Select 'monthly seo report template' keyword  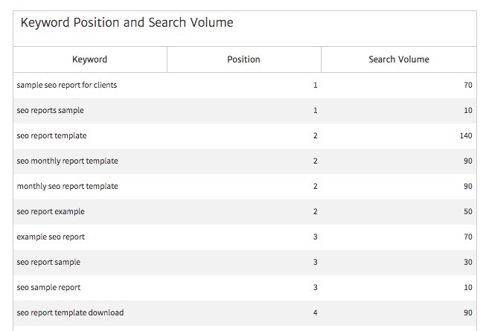pyautogui.click(x=67, y=186)
